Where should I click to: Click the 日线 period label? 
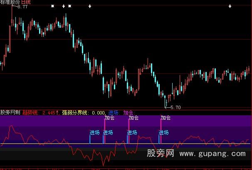click(26, 2)
